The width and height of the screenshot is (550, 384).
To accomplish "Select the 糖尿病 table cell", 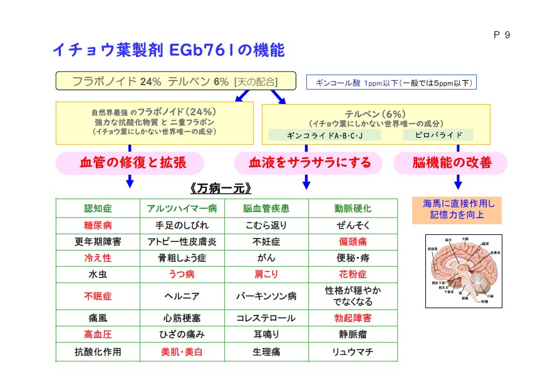I will tap(98, 226).
